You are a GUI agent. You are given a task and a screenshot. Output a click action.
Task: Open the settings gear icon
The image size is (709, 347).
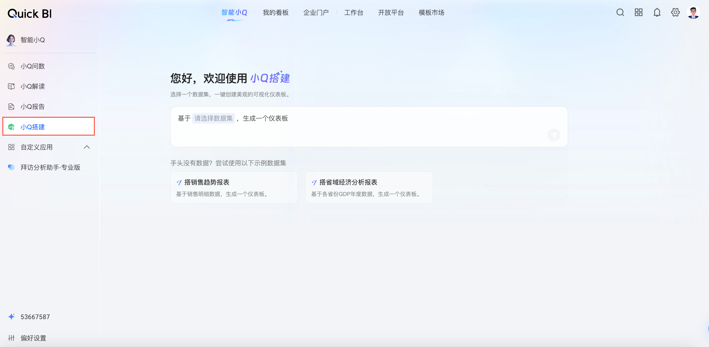[675, 12]
